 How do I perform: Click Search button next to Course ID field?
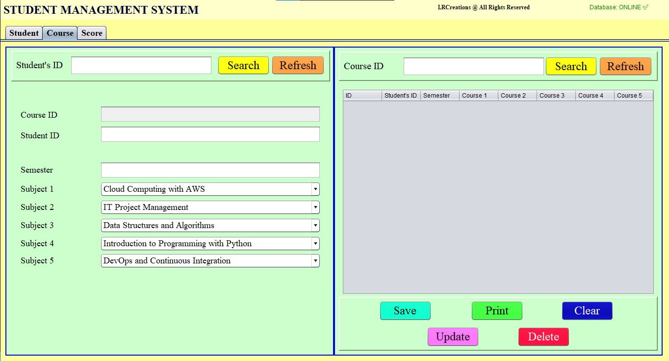[570, 66]
